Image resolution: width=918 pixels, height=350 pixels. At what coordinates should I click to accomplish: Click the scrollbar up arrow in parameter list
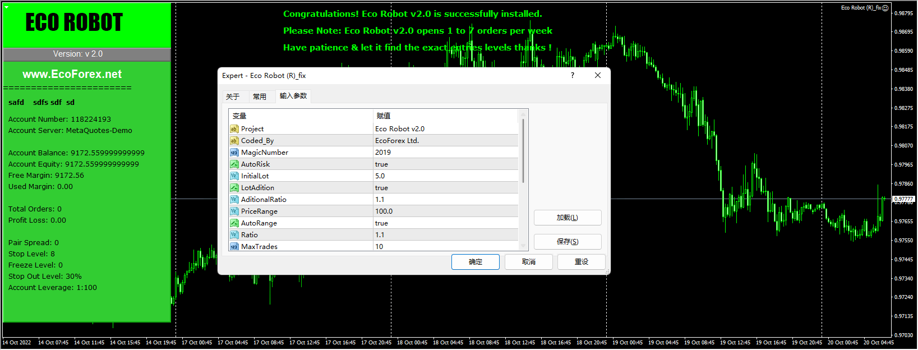pyautogui.click(x=523, y=114)
